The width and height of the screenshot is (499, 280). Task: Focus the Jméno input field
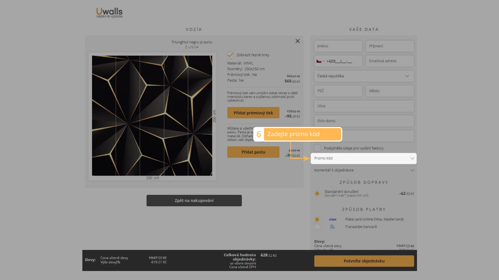tap(338, 46)
